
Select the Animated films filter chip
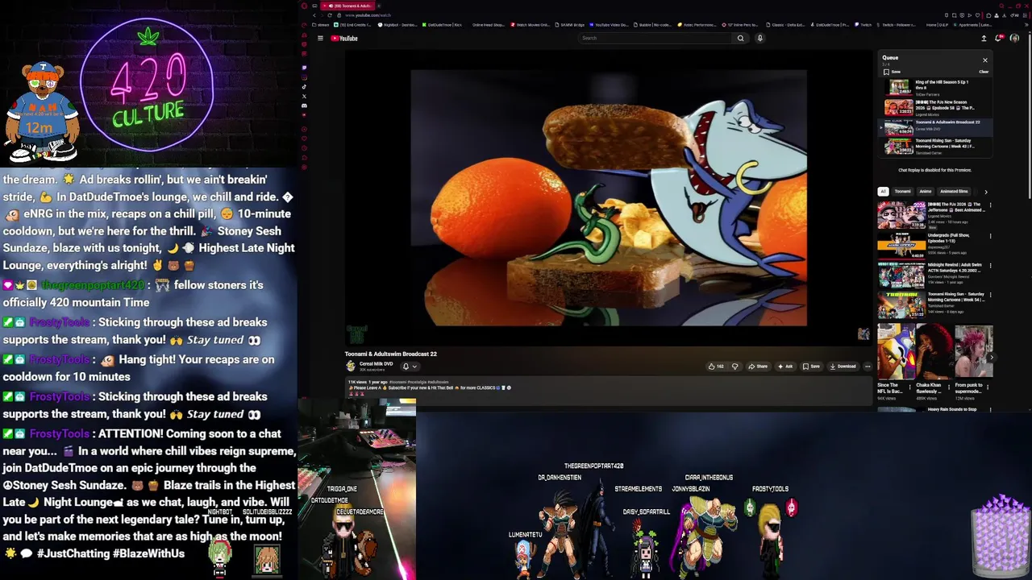click(x=954, y=192)
